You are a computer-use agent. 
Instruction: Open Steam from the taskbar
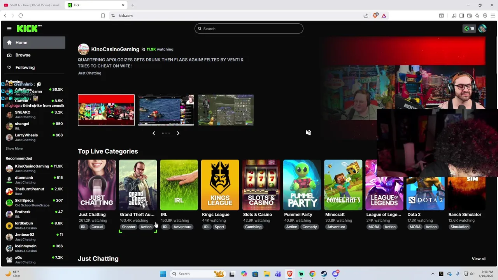(324, 274)
